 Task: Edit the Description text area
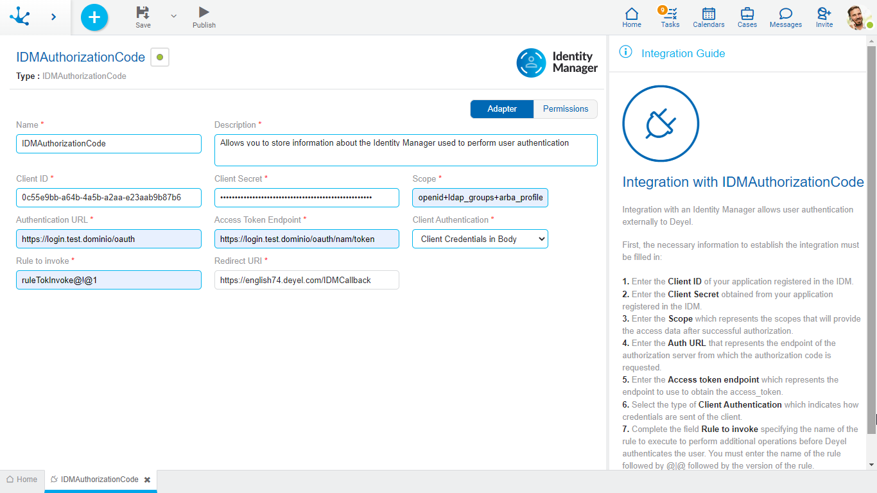pos(406,150)
